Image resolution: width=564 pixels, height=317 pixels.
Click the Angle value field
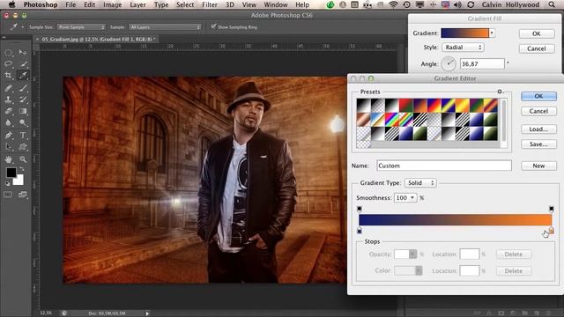[482, 64]
